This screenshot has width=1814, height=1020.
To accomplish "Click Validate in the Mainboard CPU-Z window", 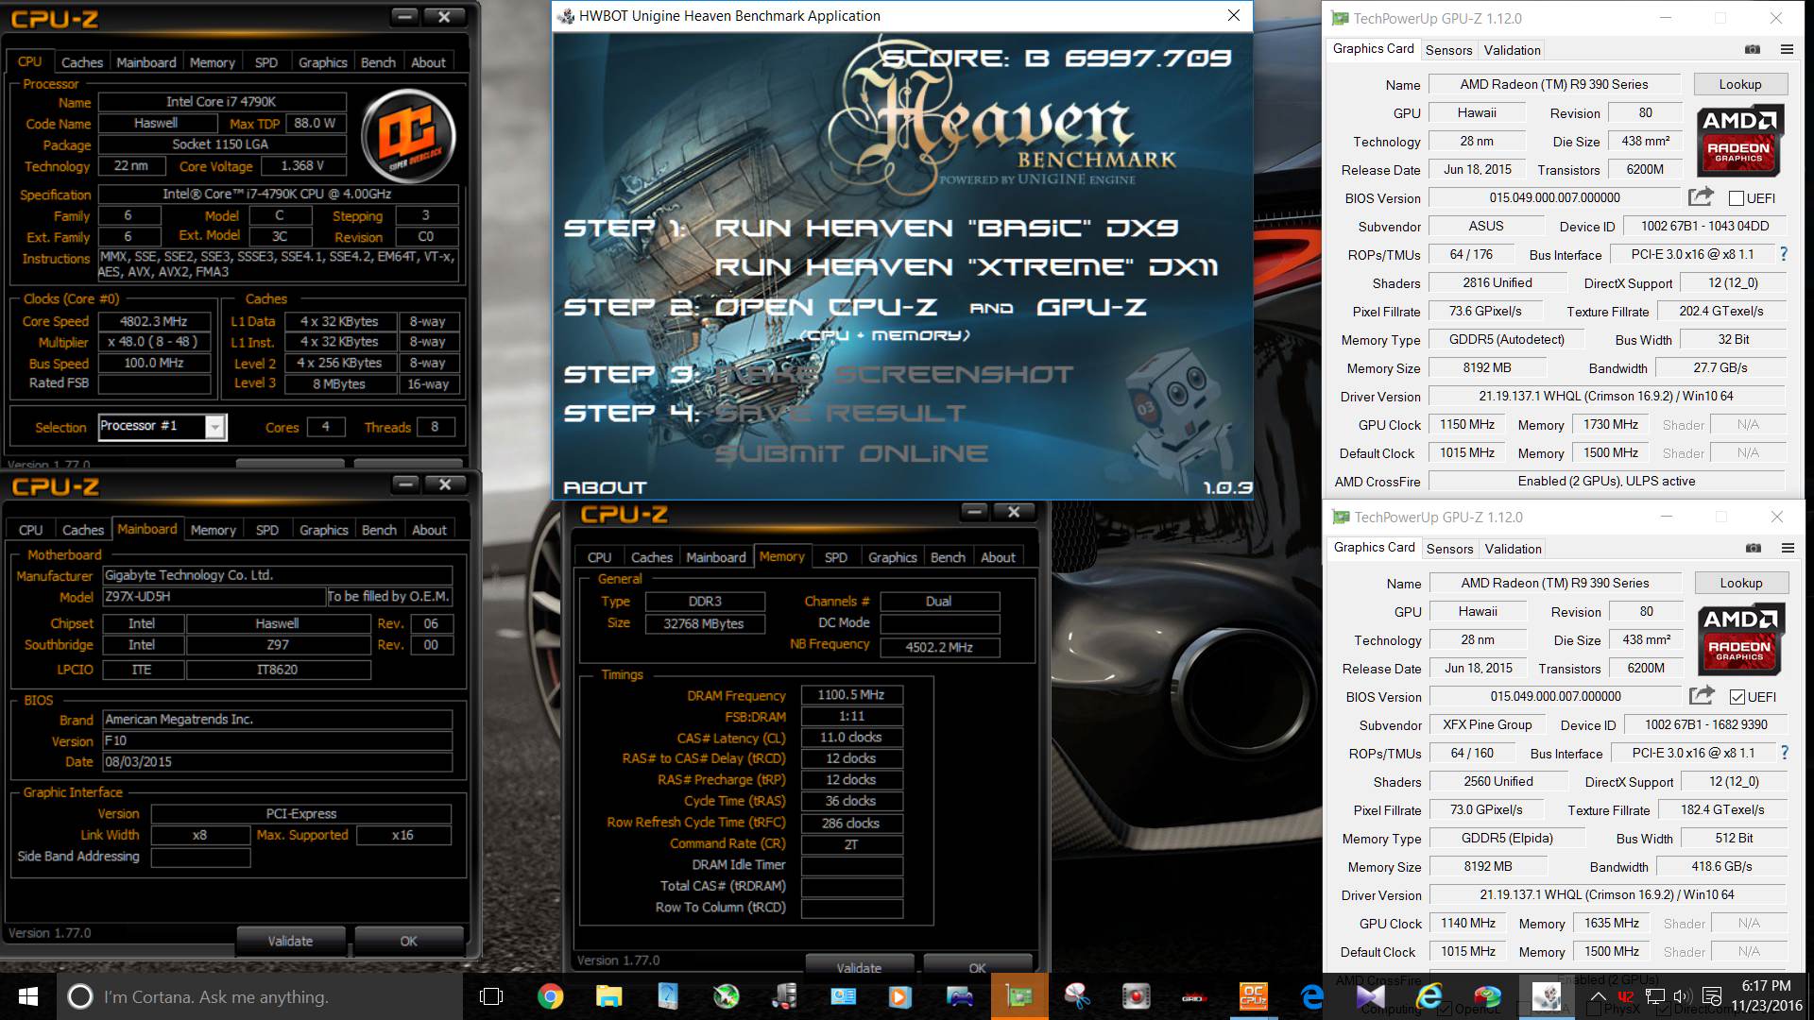I will click(290, 941).
